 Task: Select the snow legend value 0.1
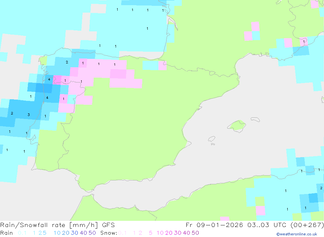(x=122, y=233)
